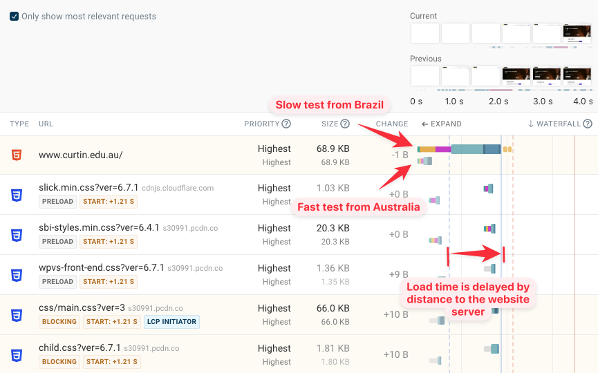Open the css/main.css?ver=3 request
Image resolution: width=598 pixels, height=373 pixels.
(x=82, y=307)
